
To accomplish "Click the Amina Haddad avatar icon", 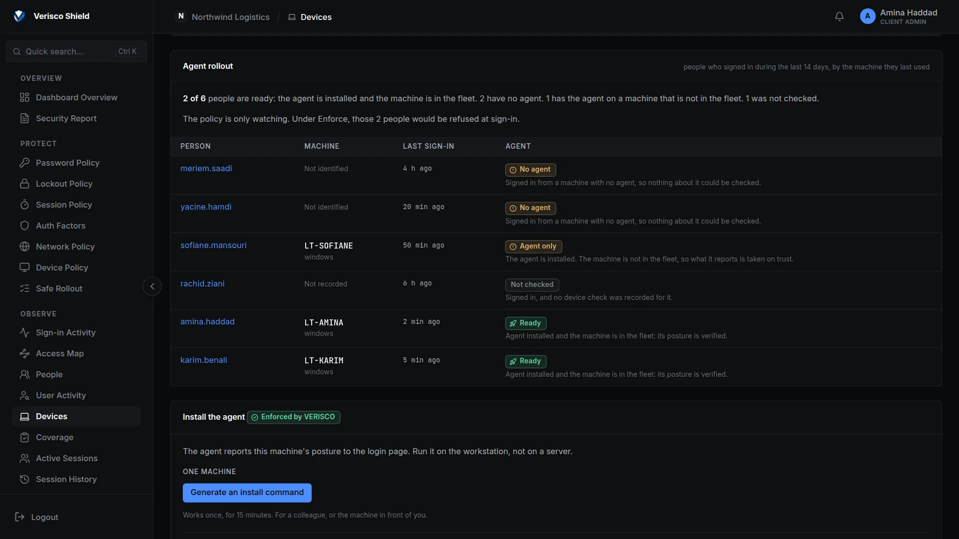I will [x=868, y=16].
